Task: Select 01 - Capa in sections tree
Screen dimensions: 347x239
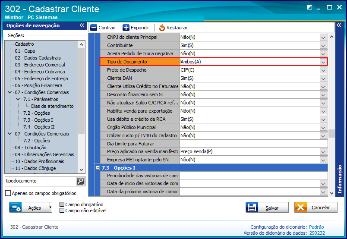Action: [25, 51]
